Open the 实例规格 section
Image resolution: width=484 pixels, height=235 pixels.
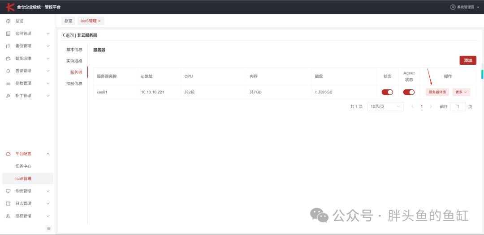coord(74,61)
